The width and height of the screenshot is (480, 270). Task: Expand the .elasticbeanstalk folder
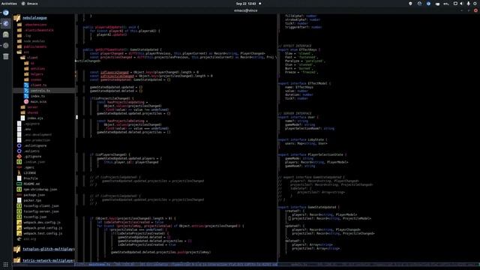point(39,30)
